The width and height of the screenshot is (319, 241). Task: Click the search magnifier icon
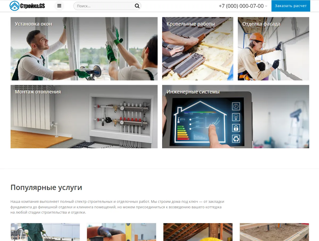click(137, 6)
